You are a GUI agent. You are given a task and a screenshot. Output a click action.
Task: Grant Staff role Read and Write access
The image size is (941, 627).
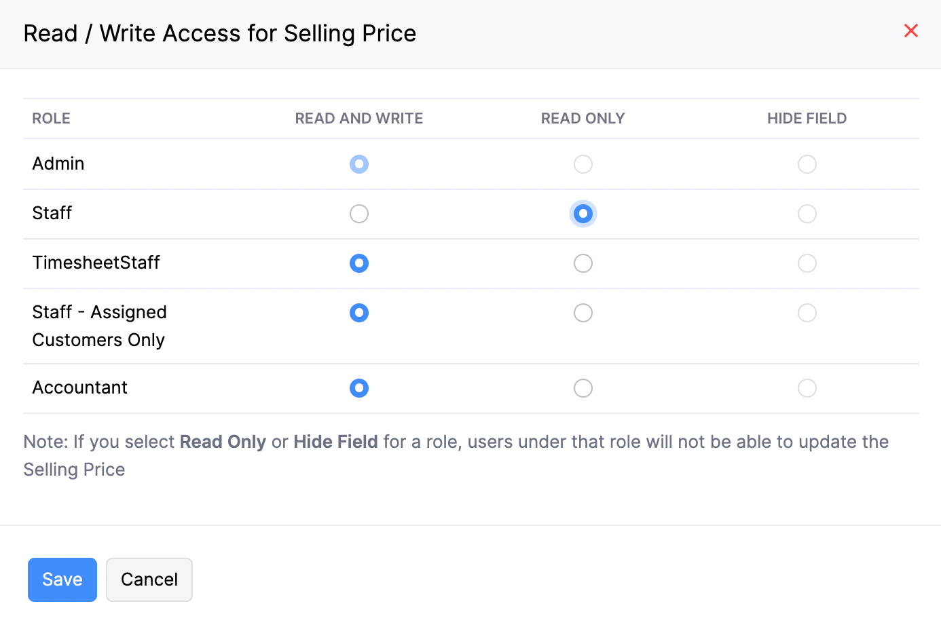(x=359, y=213)
